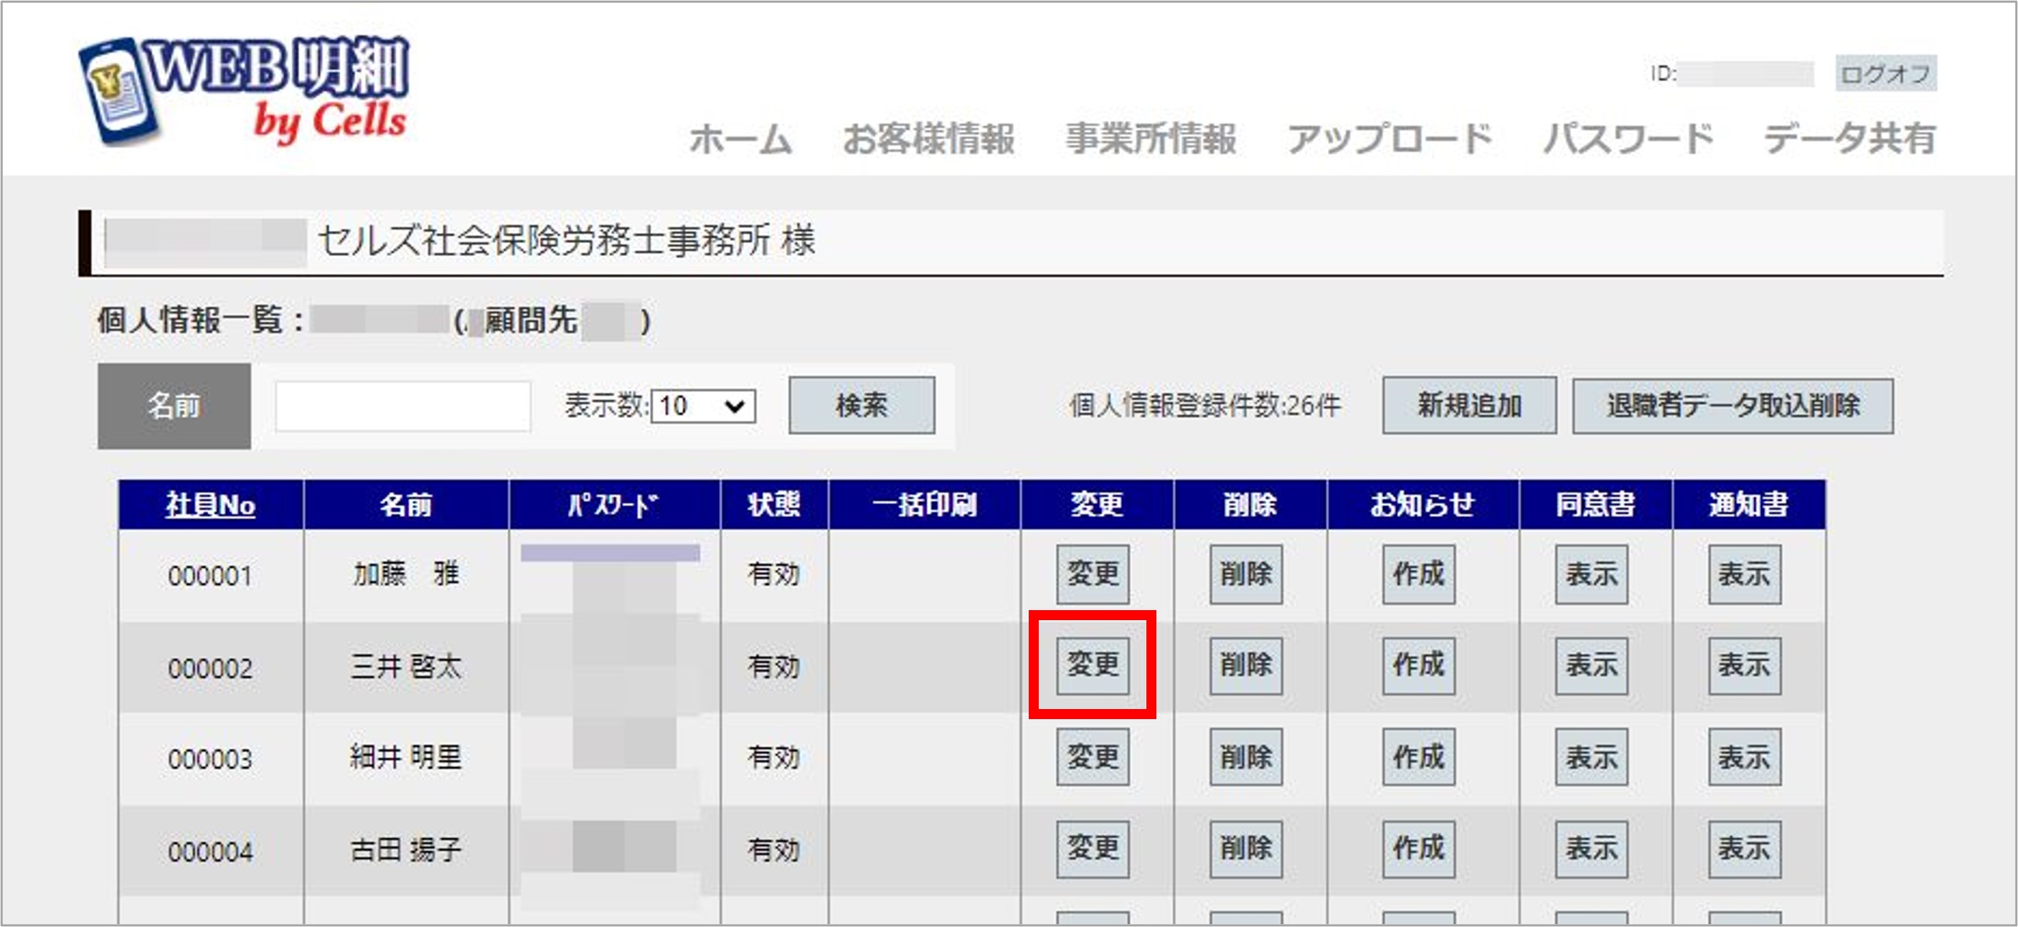Click 有効 status of employee 000001
Viewport: 2018px width, 927px height.
click(x=774, y=574)
